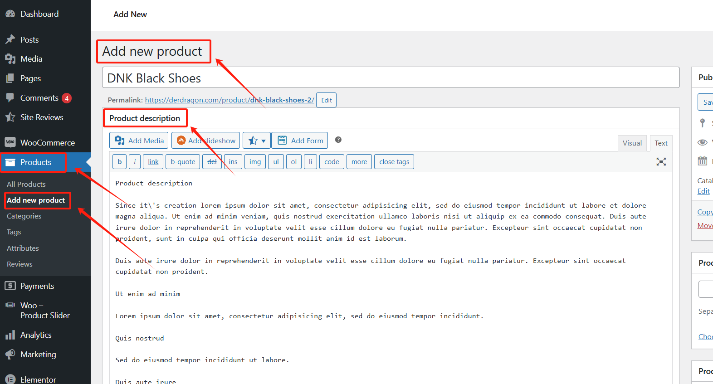The image size is (713, 384).
Task: Insert code tag button
Action: (332, 162)
